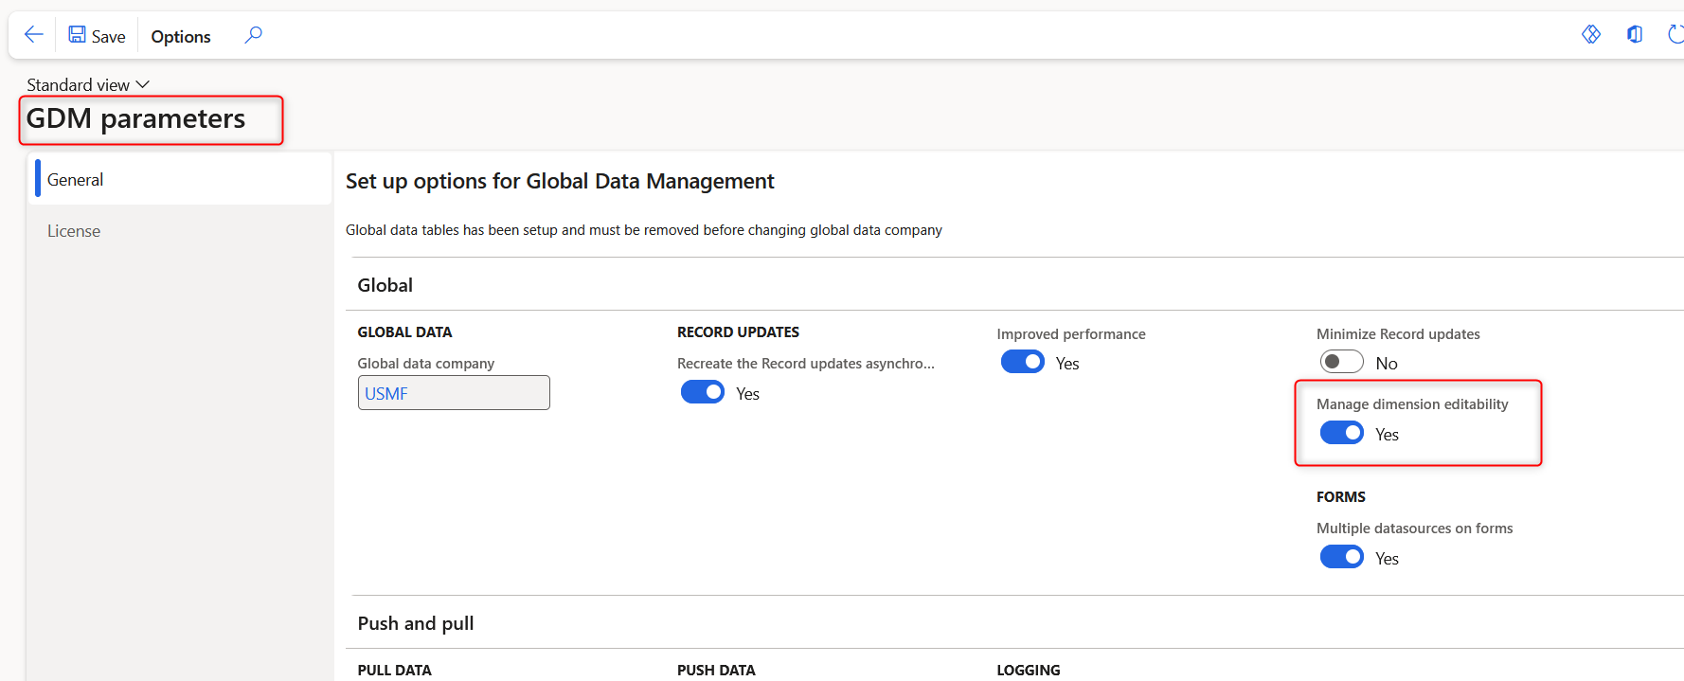
Task: Switch off Multiple datasources on forms
Action: pyautogui.click(x=1341, y=557)
